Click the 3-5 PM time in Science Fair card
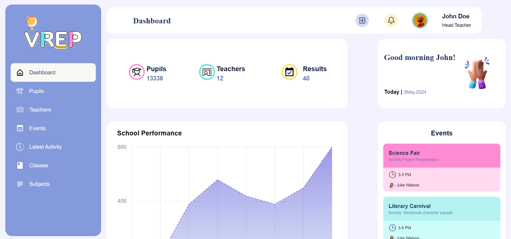 (x=405, y=175)
